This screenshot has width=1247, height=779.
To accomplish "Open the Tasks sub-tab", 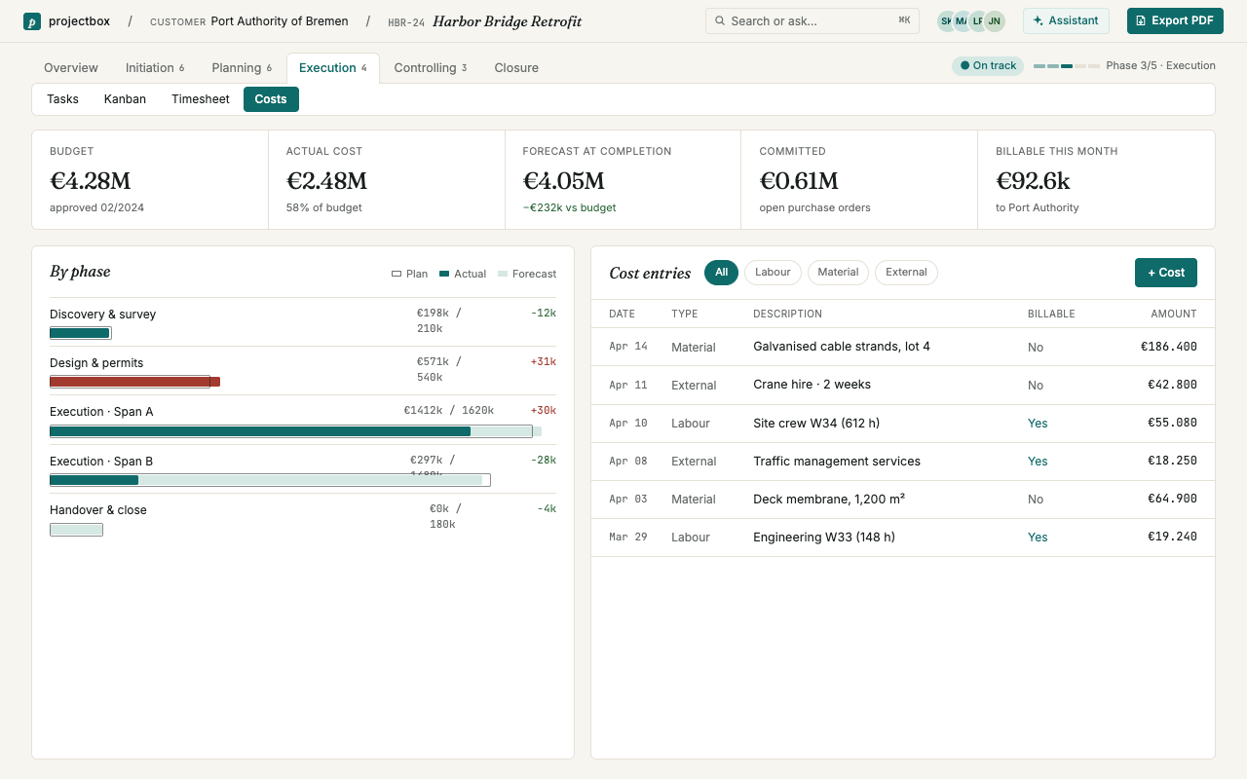I will (62, 99).
